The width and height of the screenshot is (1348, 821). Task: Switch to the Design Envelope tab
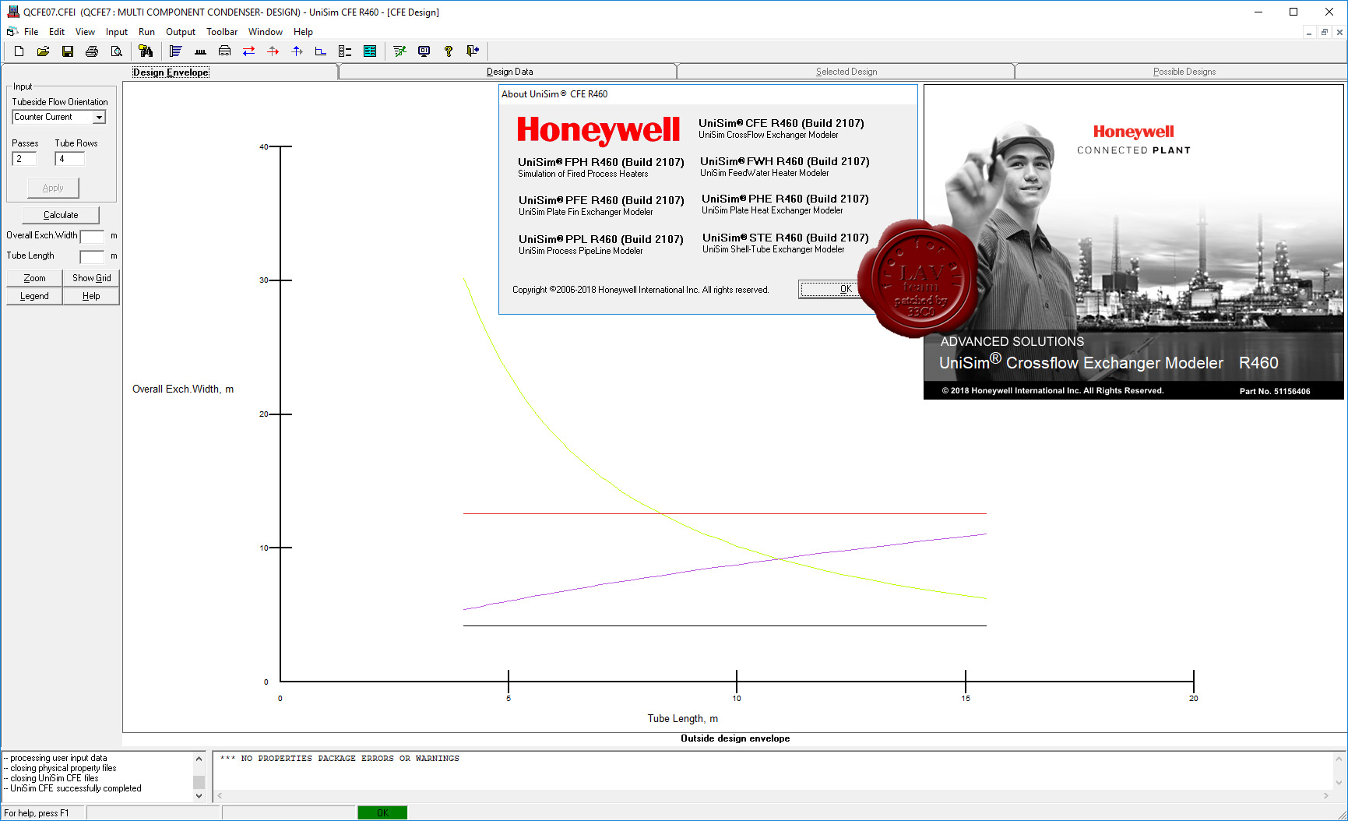click(171, 72)
